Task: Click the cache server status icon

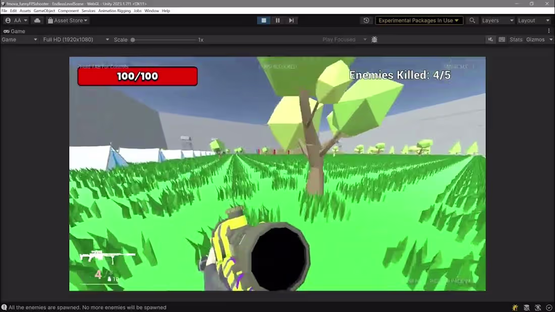Action: click(526, 307)
